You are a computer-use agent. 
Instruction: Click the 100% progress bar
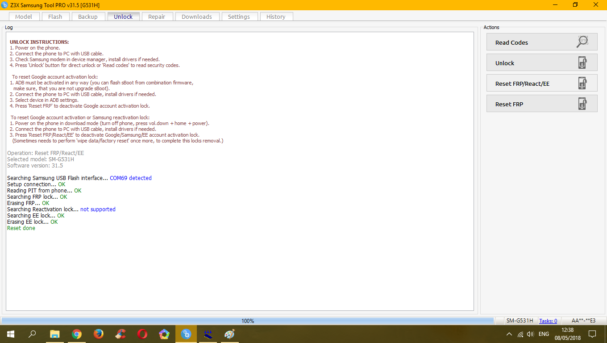point(248,321)
